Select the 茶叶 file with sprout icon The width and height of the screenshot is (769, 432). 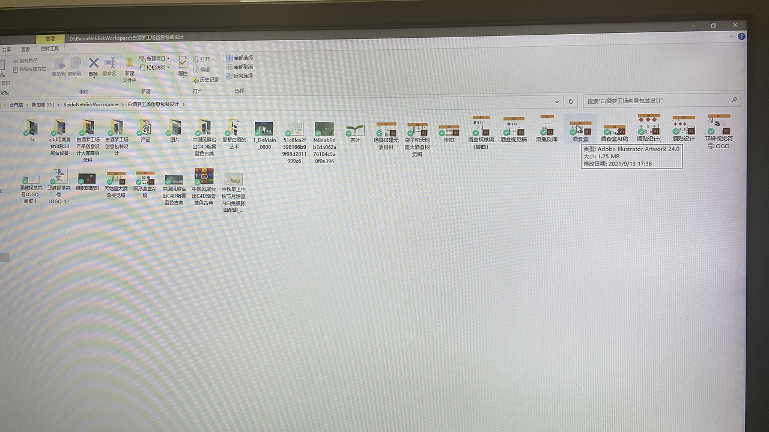click(x=354, y=133)
